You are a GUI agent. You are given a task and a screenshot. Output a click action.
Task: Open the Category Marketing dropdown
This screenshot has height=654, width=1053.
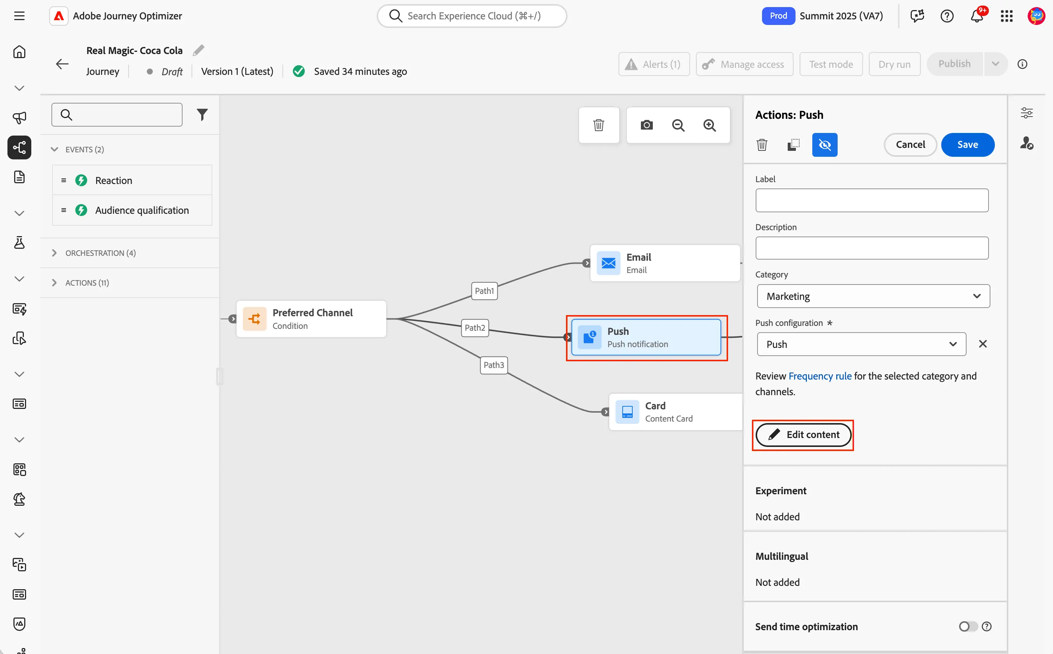pos(873,296)
